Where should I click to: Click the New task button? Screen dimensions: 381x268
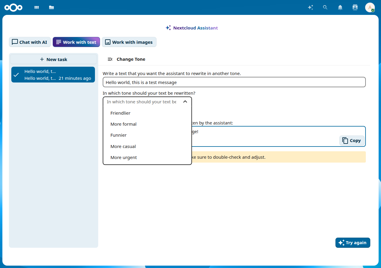pos(54,59)
